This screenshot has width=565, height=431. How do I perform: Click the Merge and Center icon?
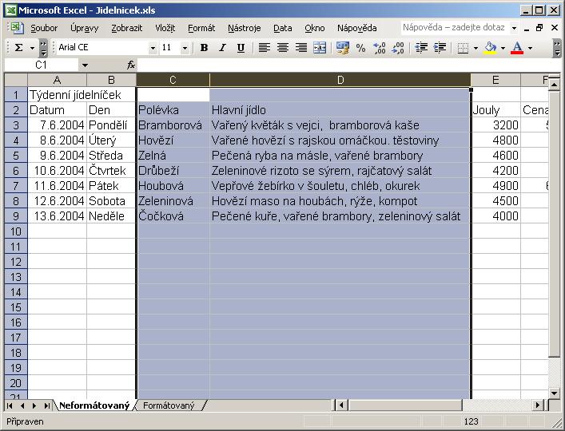click(x=320, y=47)
